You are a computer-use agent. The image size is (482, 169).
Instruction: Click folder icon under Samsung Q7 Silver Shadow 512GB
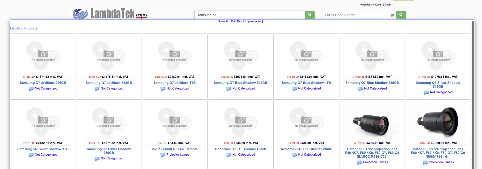[426, 92]
